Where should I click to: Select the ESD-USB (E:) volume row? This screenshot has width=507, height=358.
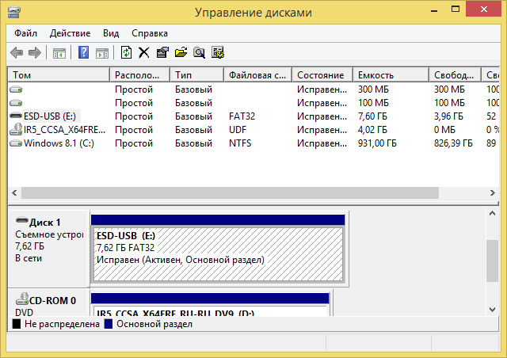click(x=253, y=116)
